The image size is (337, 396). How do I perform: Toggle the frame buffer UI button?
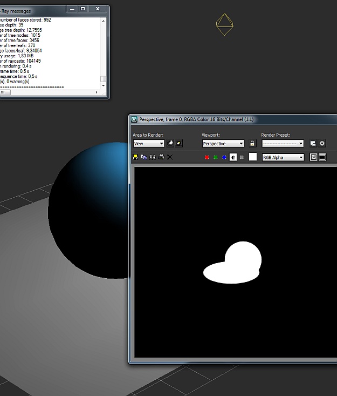click(322, 157)
